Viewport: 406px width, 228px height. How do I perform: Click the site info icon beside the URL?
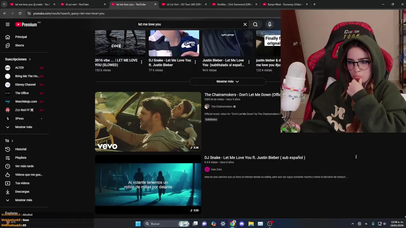tap(29, 13)
